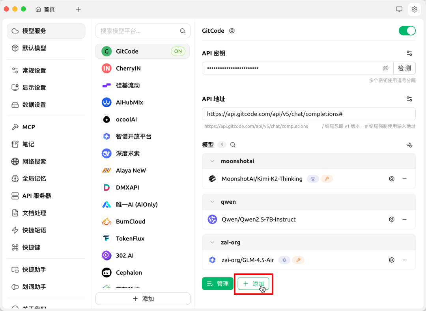Open a new tab with plus icon
This screenshot has height=311, width=426.
tap(78, 9)
